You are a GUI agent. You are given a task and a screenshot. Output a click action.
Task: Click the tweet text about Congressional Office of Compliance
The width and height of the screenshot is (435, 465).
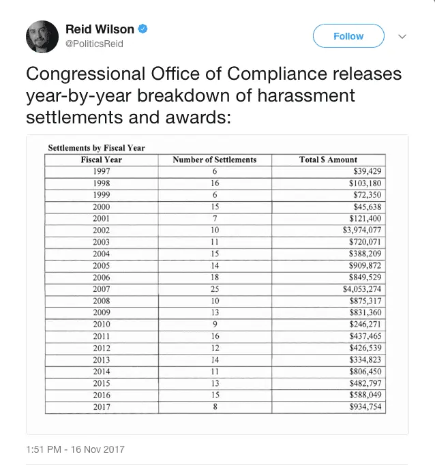point(213,95)
